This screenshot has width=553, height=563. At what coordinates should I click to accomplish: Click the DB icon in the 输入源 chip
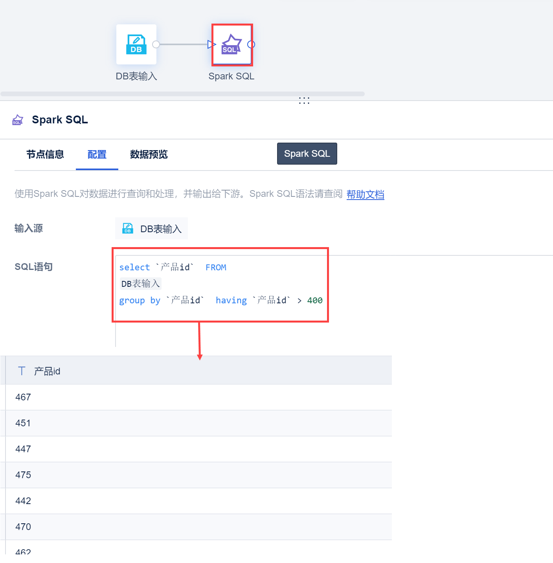[x=128, y=228]
